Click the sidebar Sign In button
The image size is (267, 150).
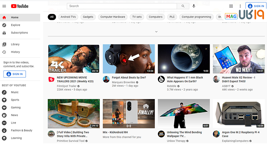pos(14,74)
